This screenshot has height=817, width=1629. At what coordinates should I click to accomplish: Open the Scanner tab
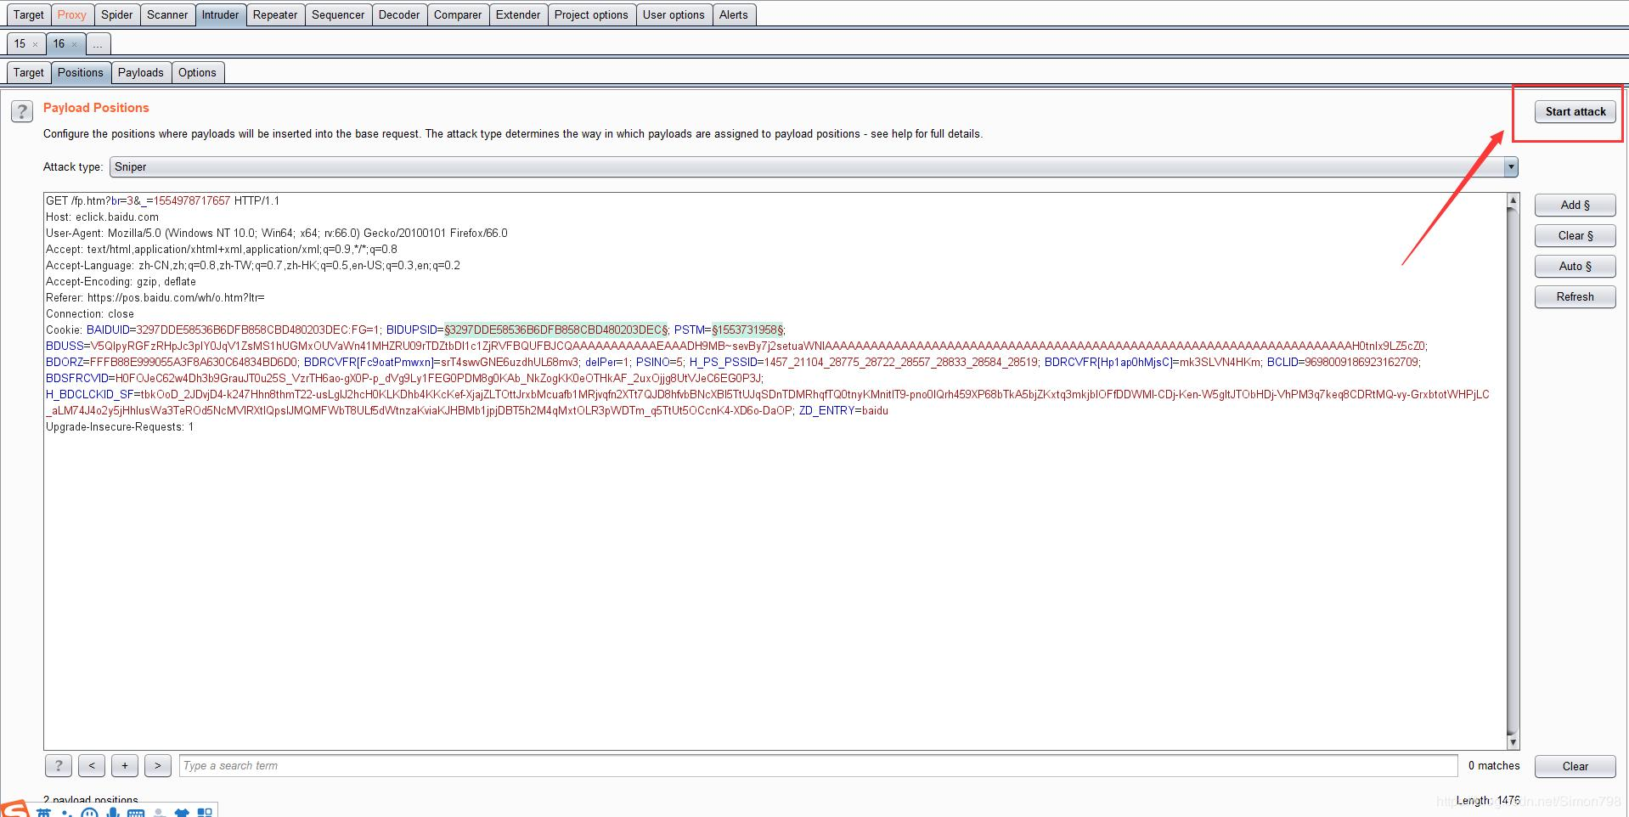click(167, 14)
